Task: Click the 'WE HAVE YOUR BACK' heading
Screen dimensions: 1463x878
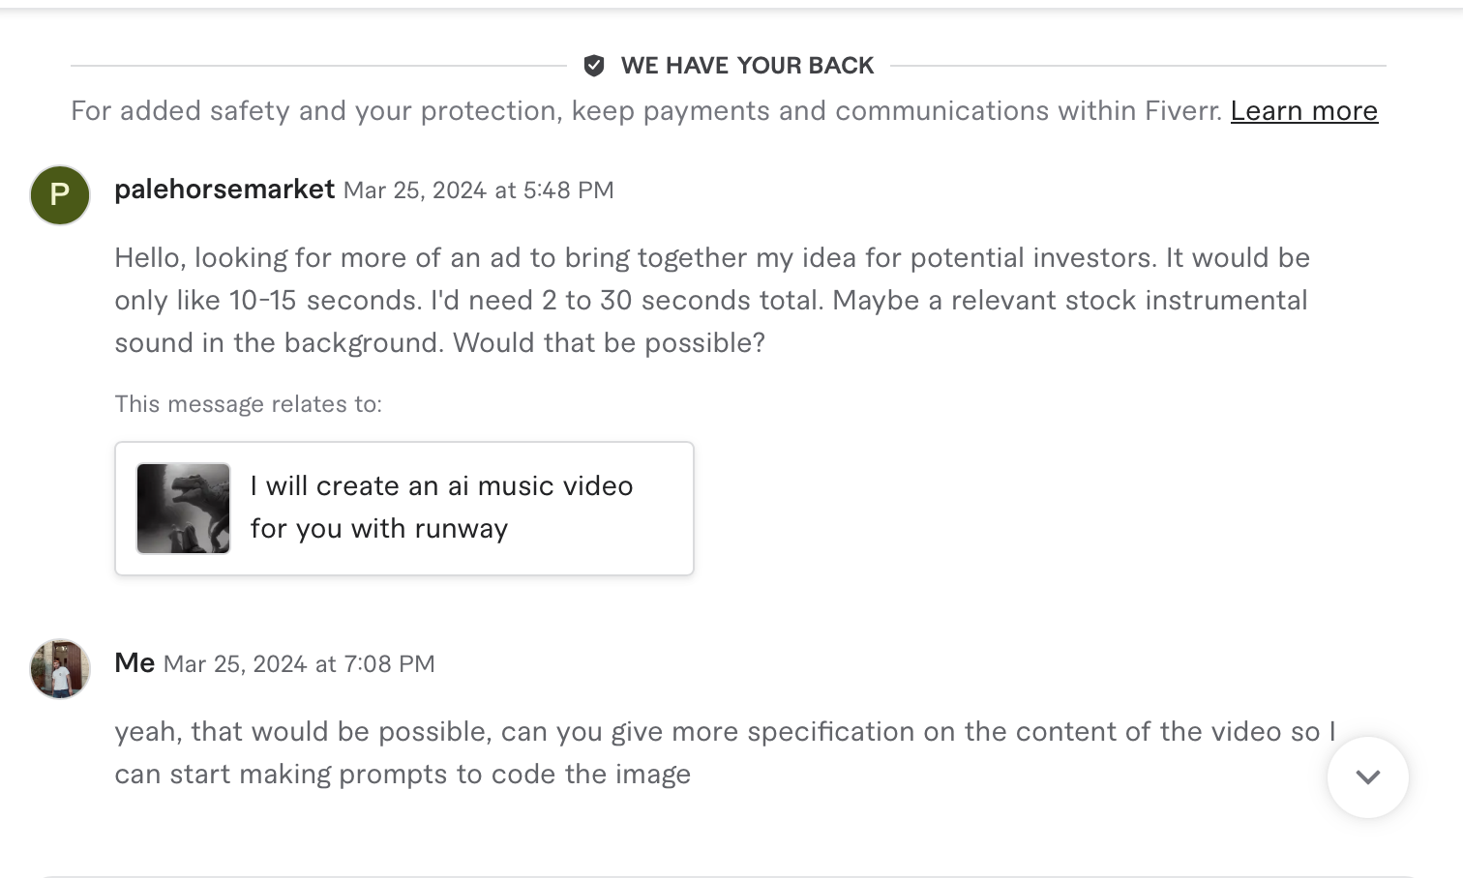Action: tap(747, 66)
